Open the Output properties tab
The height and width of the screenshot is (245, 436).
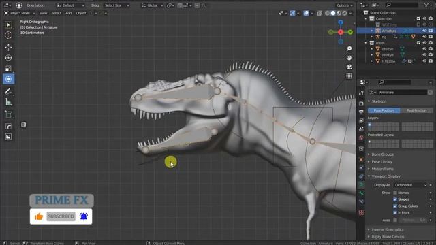click(x=361, y=112)
